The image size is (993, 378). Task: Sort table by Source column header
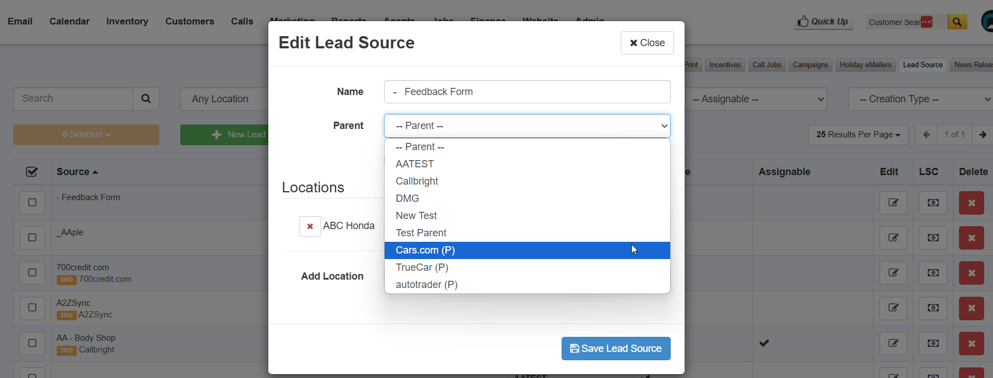(77, 172)
